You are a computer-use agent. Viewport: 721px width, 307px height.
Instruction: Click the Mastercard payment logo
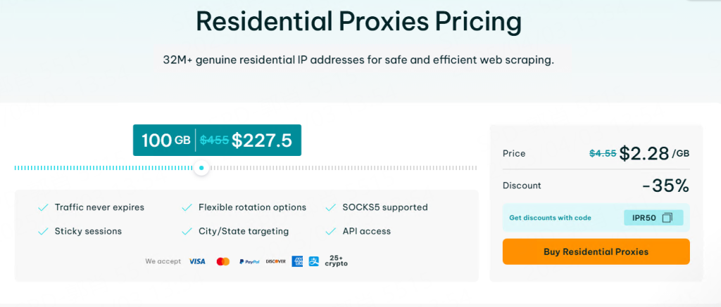223,261
